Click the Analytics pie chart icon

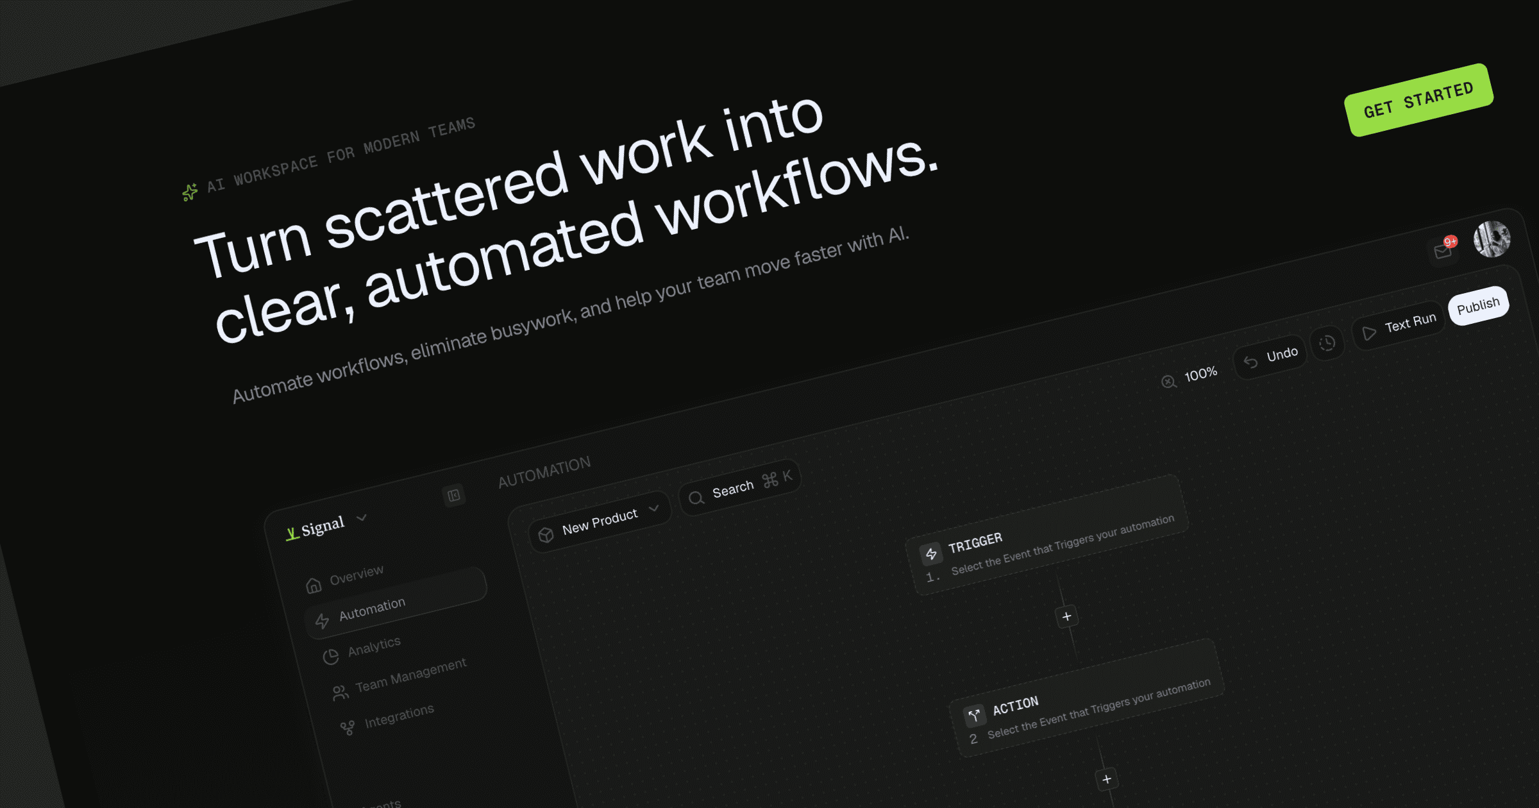pyautogui.click(x=331, y=657)
